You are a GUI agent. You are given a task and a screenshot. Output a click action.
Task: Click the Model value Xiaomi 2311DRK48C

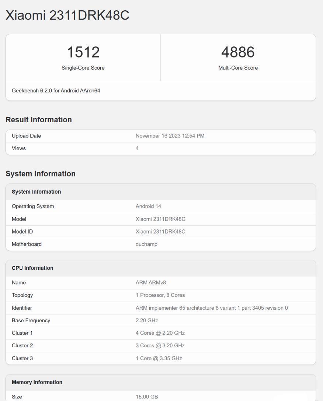(x=160, y=219)
